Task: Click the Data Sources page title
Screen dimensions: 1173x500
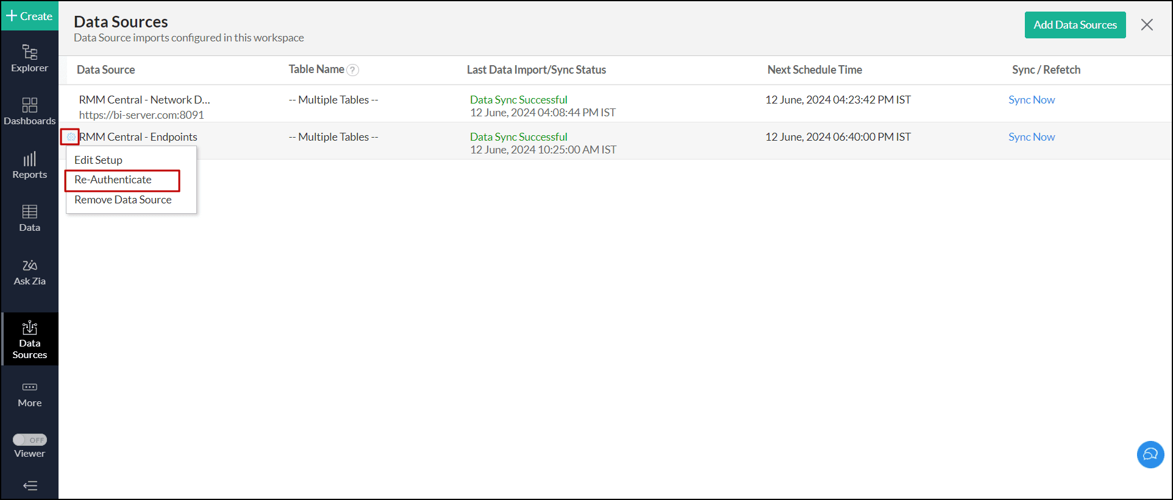Action: (x=121, y=22)
